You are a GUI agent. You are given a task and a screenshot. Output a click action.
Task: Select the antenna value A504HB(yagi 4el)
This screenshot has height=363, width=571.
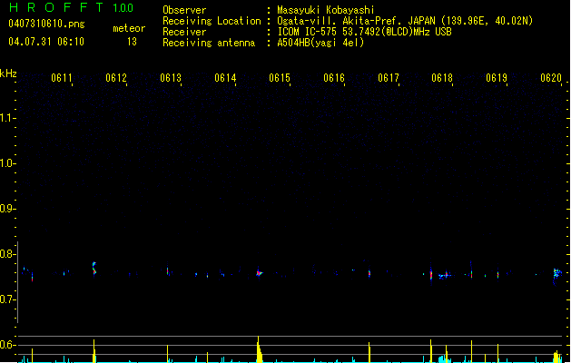click(320, 43)
